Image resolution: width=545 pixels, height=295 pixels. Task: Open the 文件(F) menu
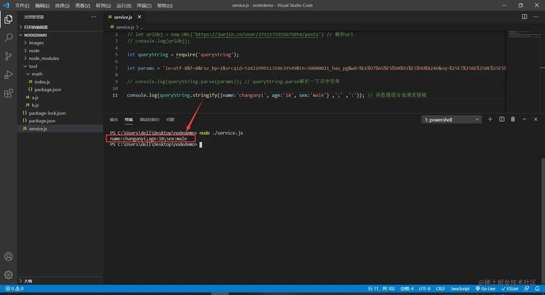22,5
